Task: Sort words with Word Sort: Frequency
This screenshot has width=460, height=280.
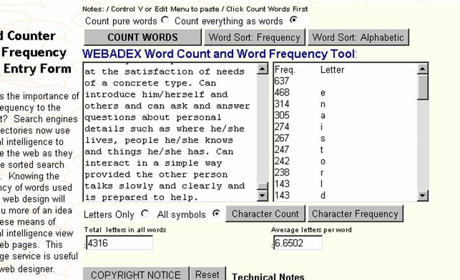Action: [x=254, y=37]
